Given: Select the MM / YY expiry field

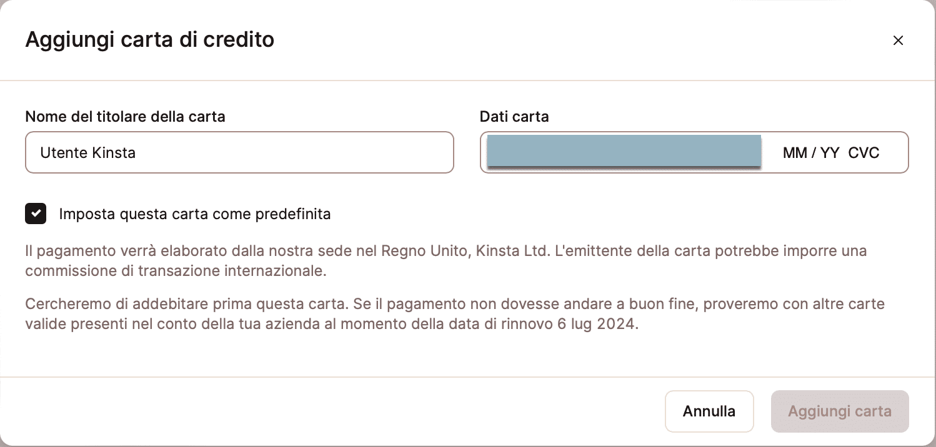Looking at the screenshot, I should pos(810,152).
